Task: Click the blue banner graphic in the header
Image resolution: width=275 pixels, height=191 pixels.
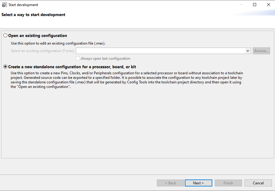Action: tap(256, 13)
